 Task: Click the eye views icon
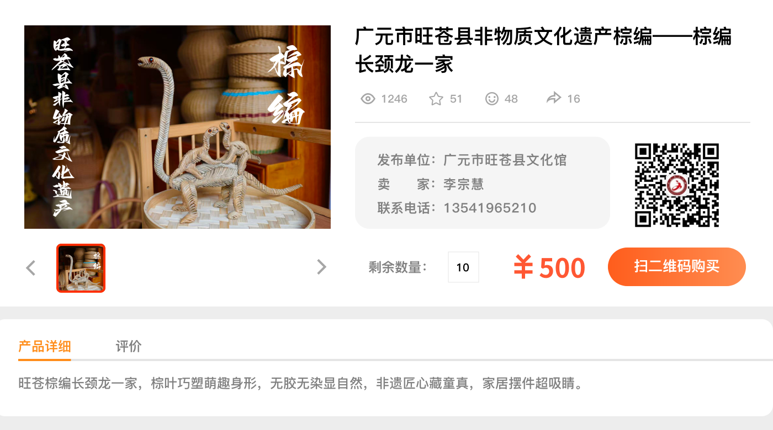[368, 99]
